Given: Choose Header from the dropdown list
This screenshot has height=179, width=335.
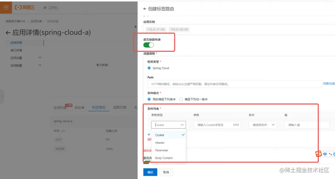Looking at the screenshot, I should 168,143.
